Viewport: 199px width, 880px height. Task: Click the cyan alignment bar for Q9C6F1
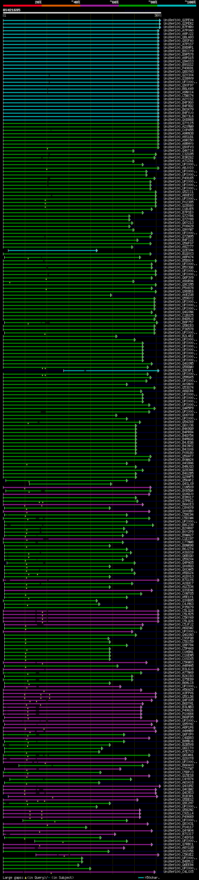[111, 370]
